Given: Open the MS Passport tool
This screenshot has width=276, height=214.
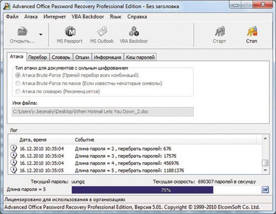Looking at the screenshot, I should click(x=70, y=31).
